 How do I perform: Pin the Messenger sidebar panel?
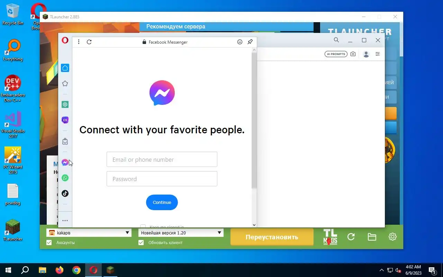click(250, 42)
